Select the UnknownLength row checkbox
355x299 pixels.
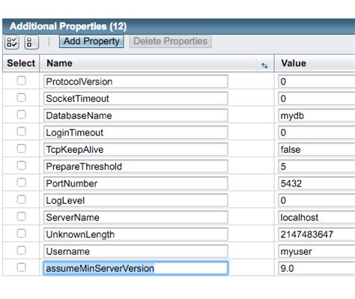pos(21,234)
